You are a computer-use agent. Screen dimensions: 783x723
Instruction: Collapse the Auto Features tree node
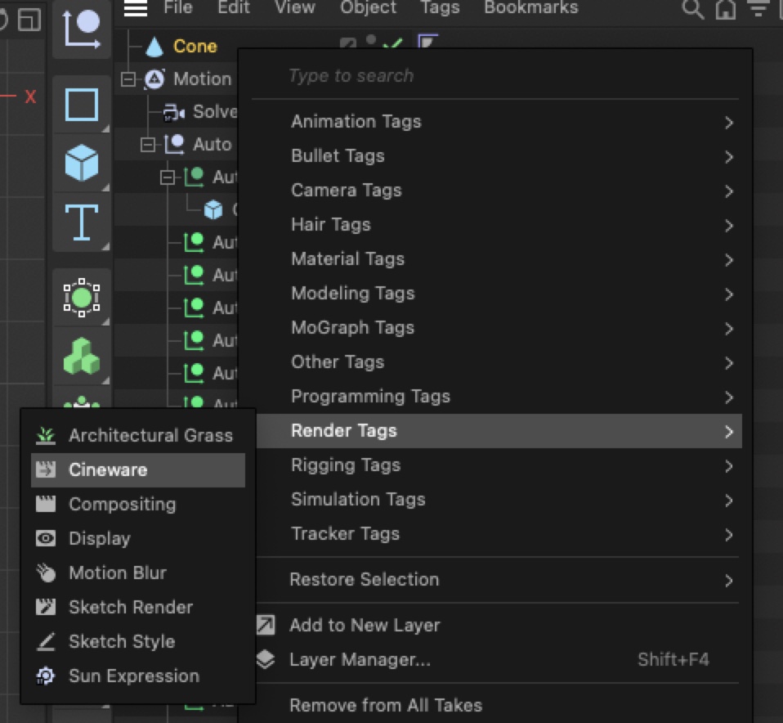point(148,145)
